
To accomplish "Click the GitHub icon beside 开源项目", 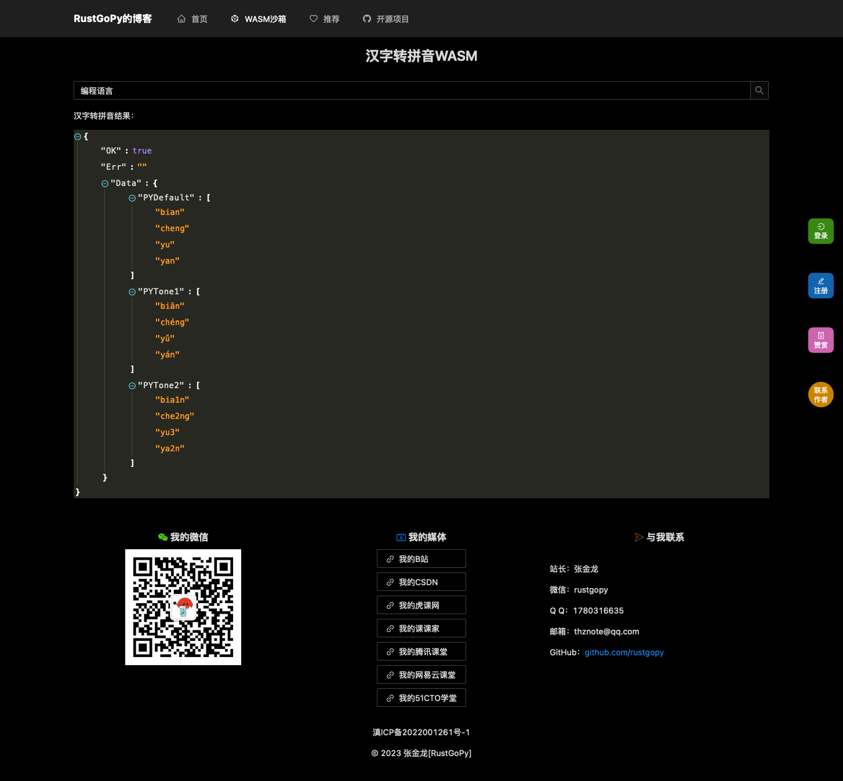I will (367, 19).
